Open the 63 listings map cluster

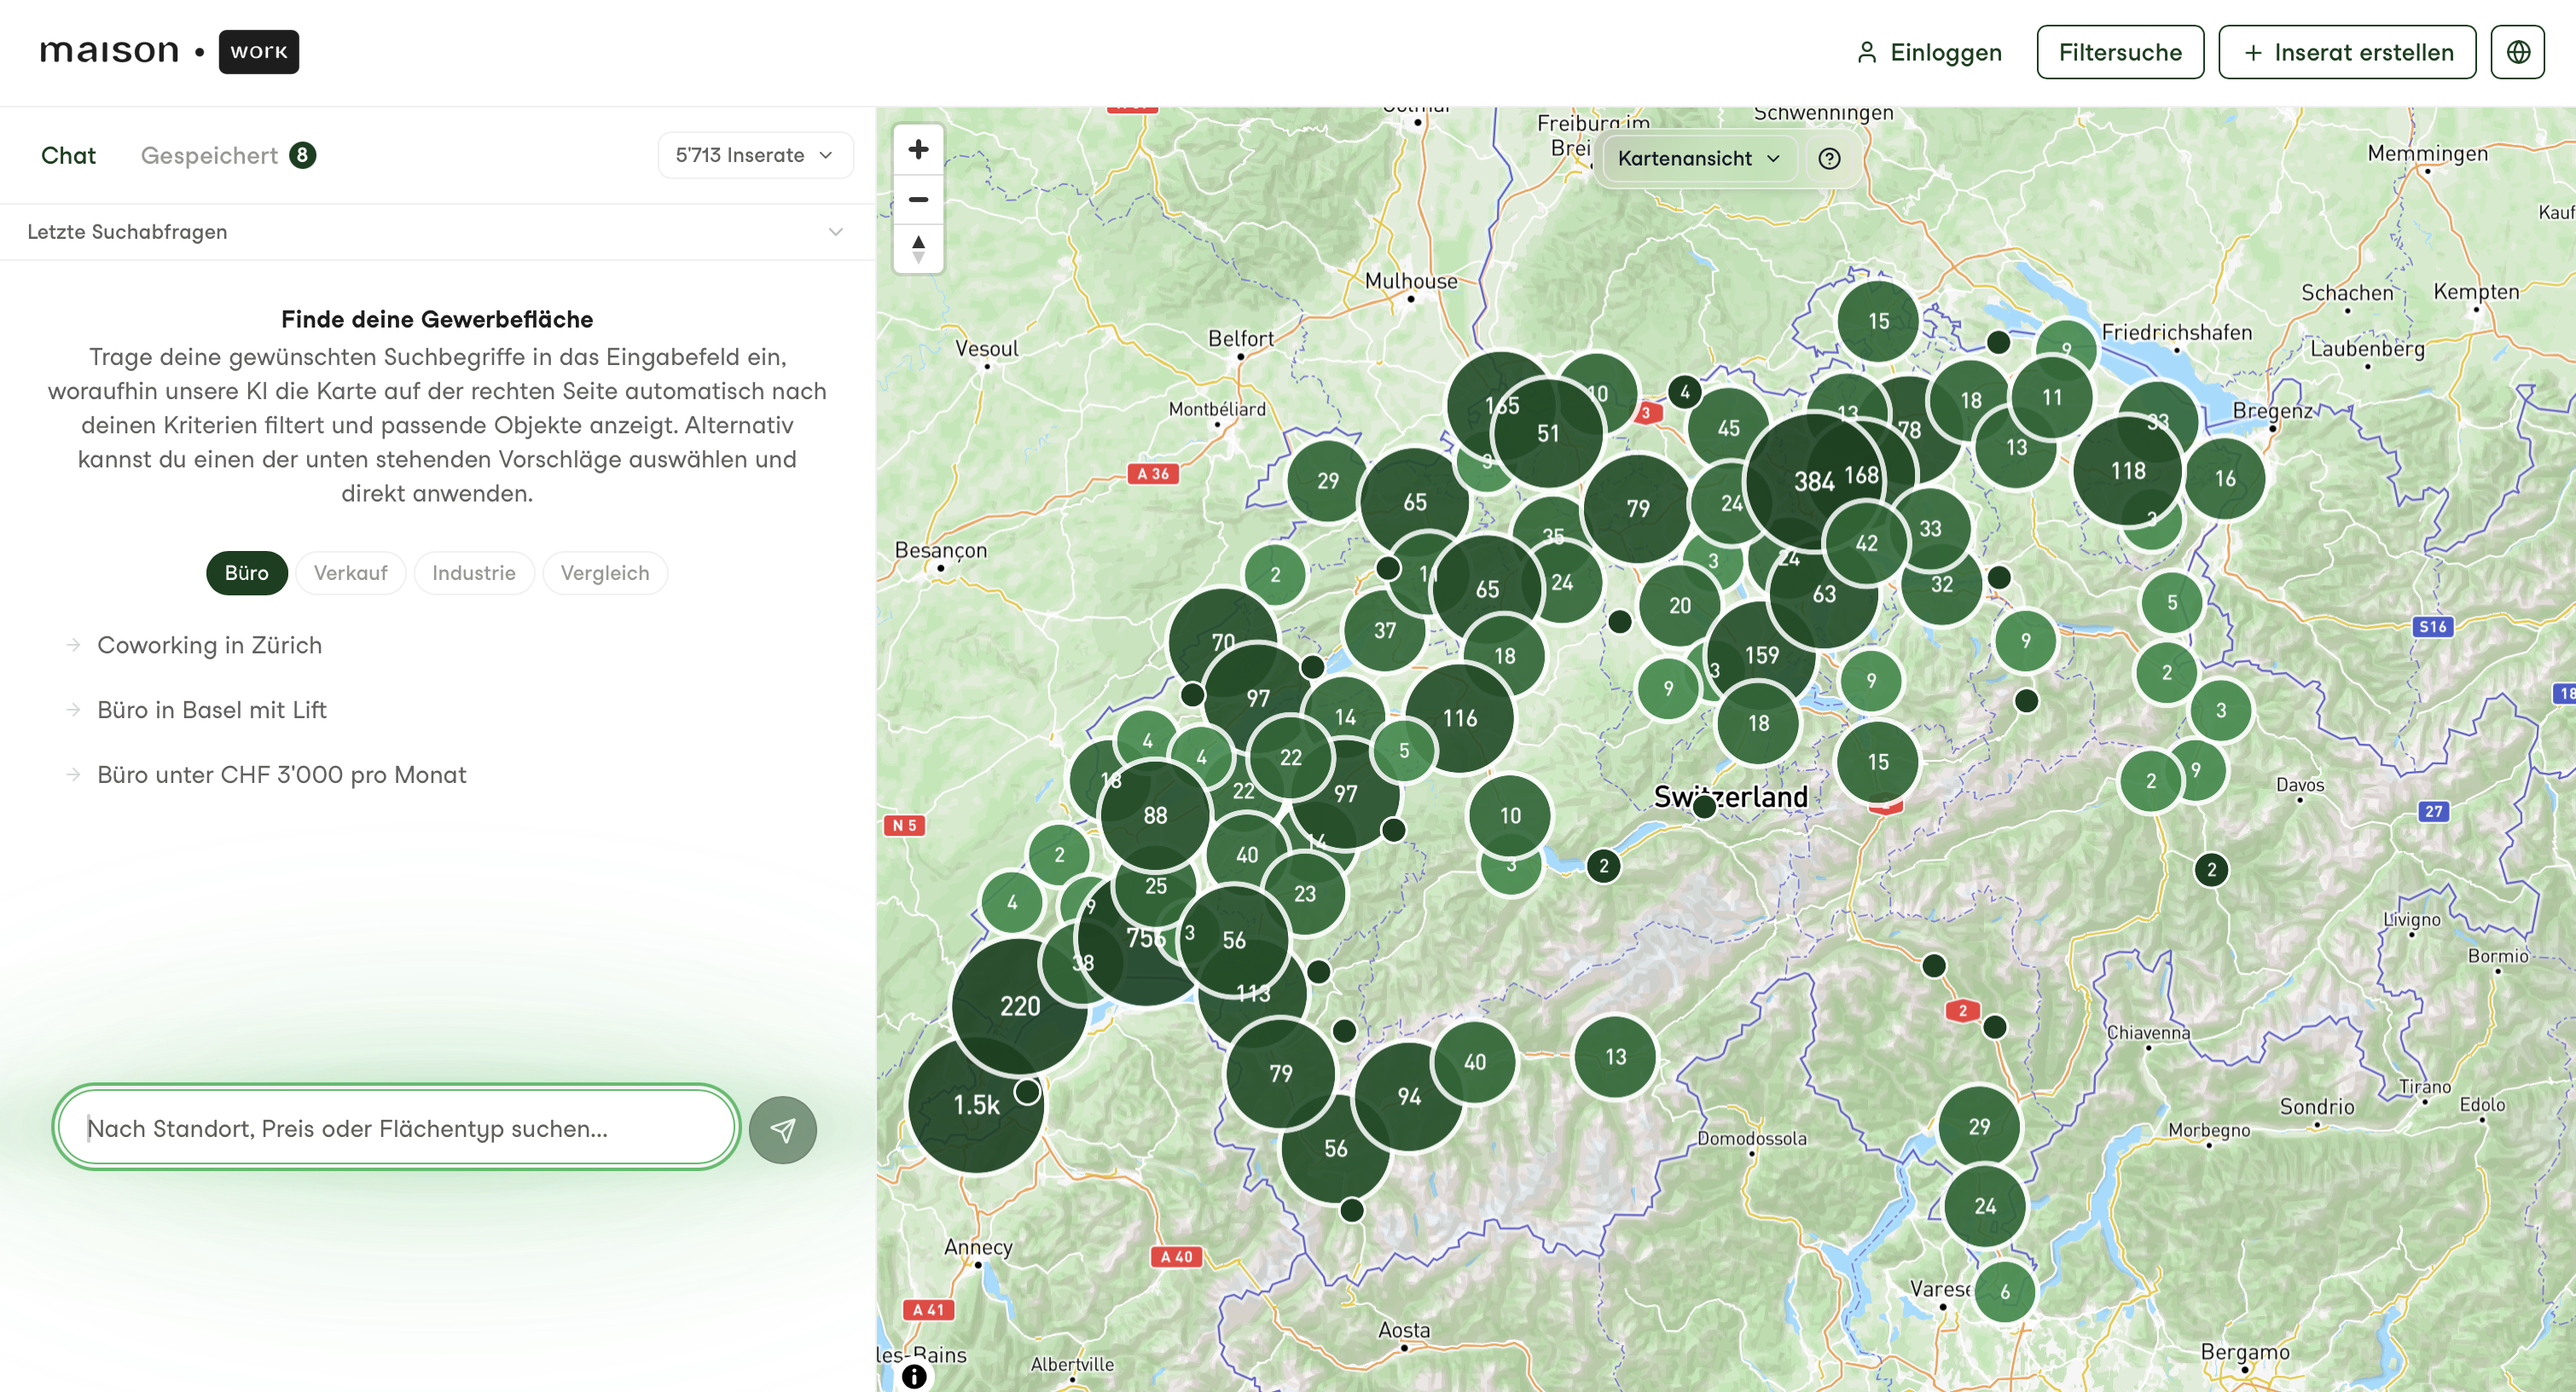(1824, 594)
